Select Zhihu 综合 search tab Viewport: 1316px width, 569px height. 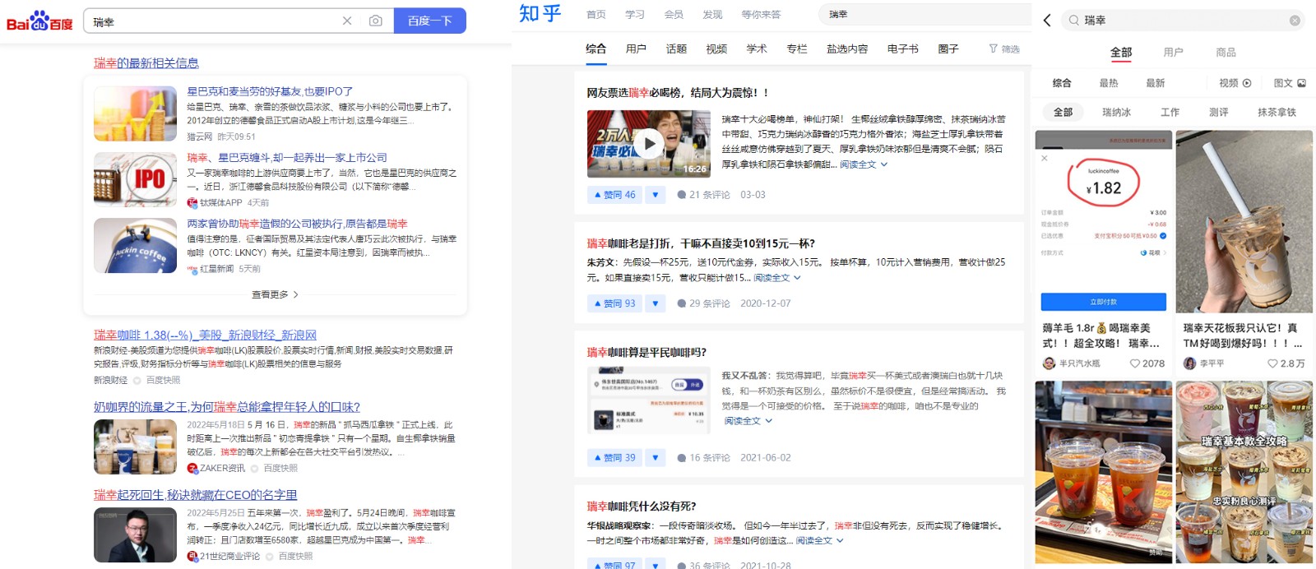click(595, 49)
